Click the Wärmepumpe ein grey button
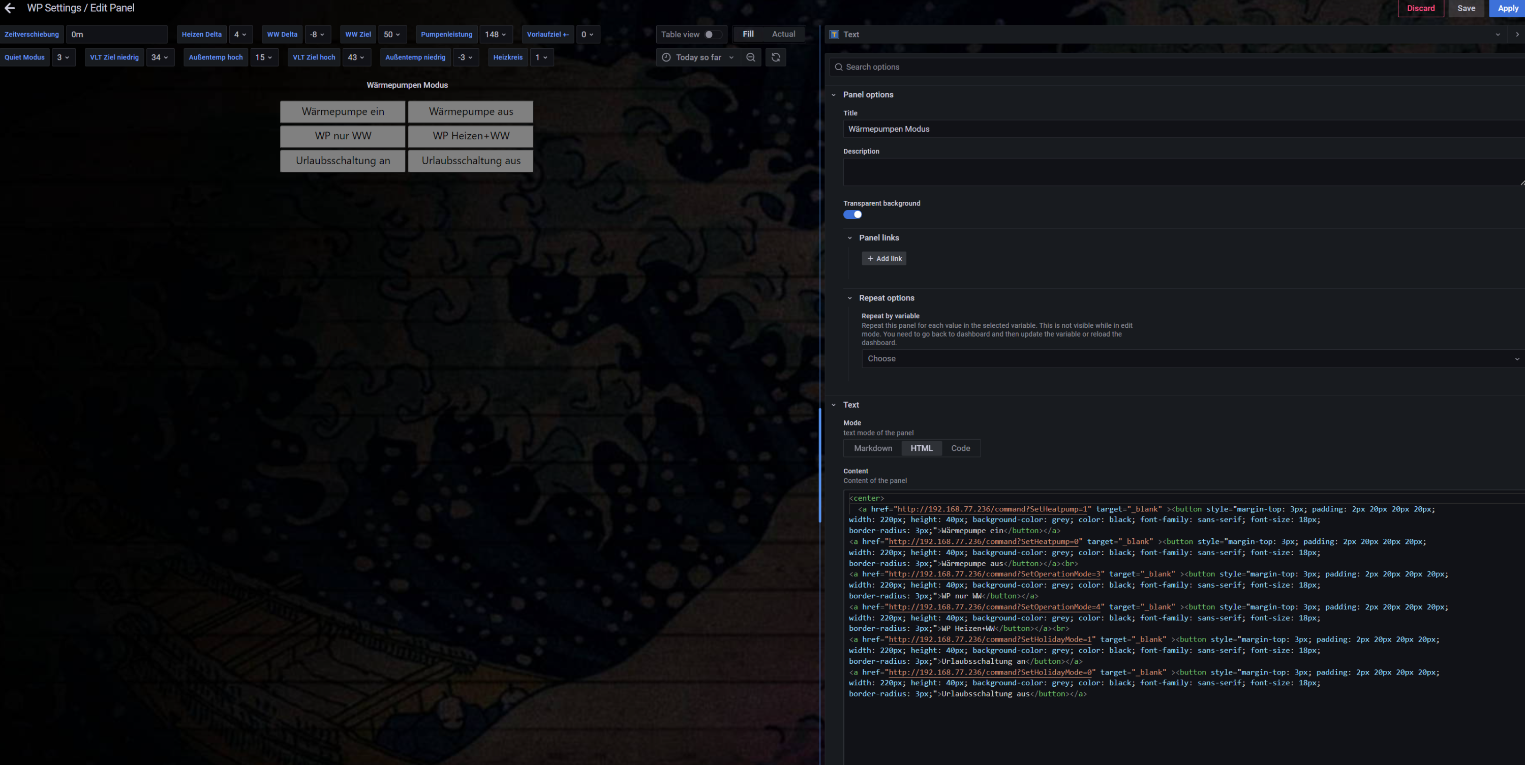1525x765 pixels. pyautogui.click(x=343, y=111)
